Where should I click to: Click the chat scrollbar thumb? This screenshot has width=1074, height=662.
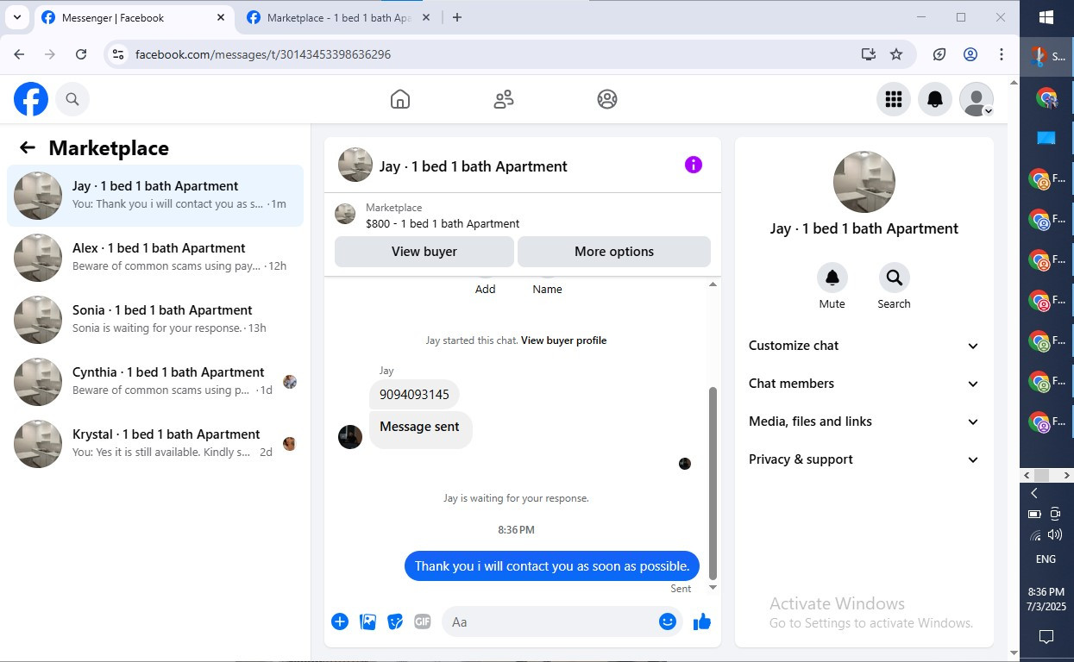click(713, 484)
